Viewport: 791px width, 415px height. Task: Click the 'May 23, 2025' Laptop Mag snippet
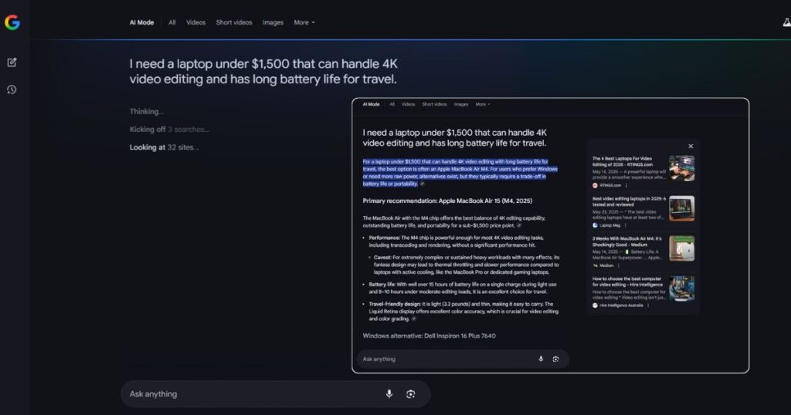pyautogui.click(x=628, y=214)
